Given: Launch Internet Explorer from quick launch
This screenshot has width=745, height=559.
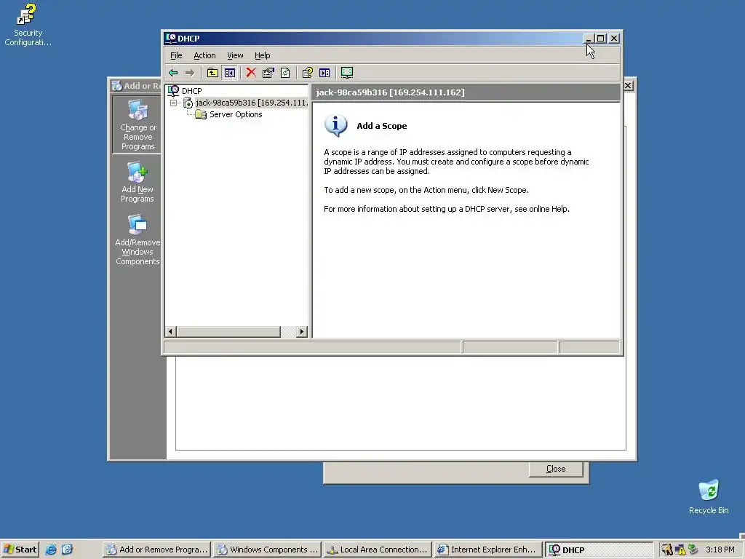Looking at the screenshot, I should (x=51, y=550).
